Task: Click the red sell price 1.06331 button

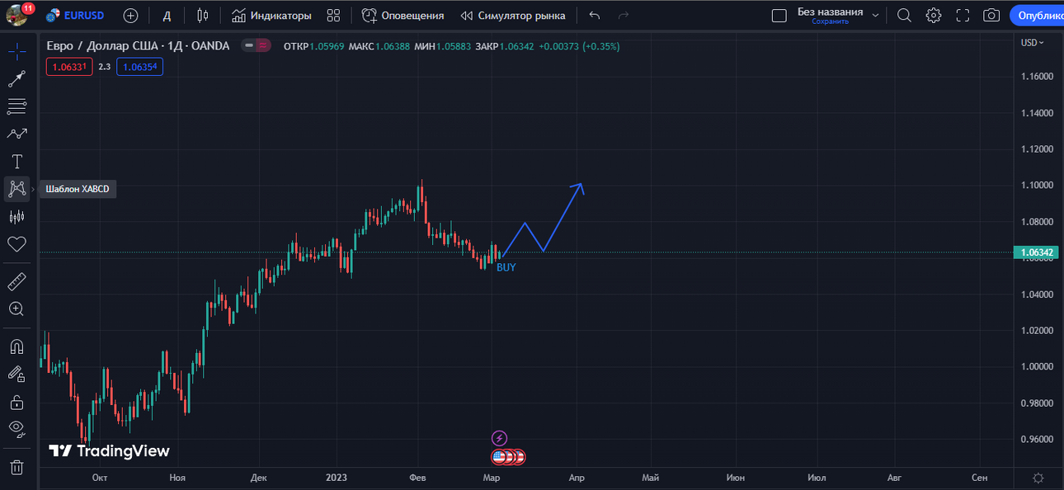Action: point(69,67)
